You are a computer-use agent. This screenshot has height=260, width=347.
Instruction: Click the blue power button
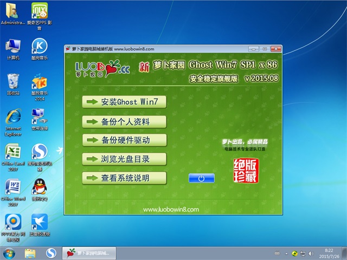[201, 178]
